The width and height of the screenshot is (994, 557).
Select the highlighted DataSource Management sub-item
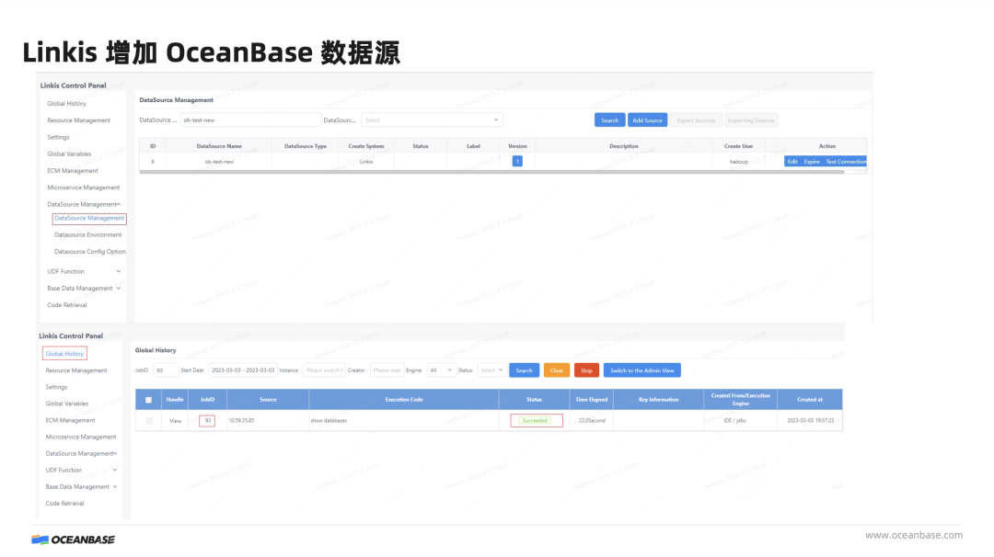pos(89,219)
